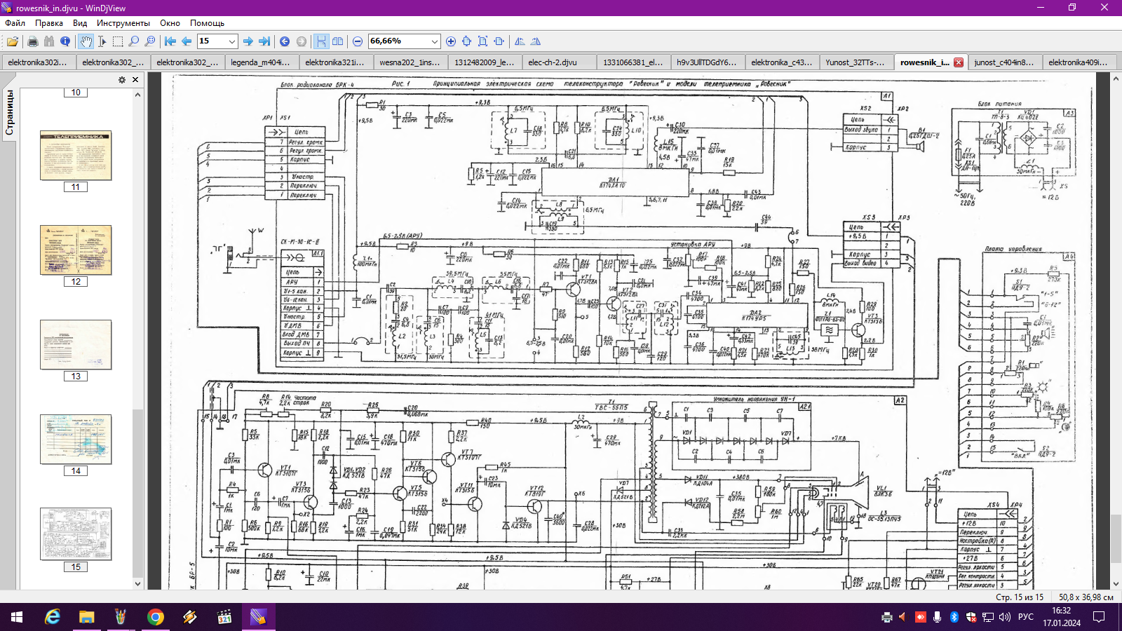Expand the 66,66% zoom level dropdown

434,41
